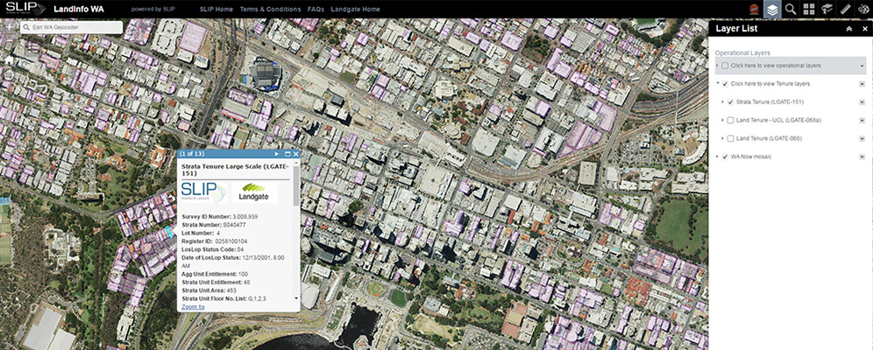Click the orange round badge icon in toolbar

click(754, 9)
